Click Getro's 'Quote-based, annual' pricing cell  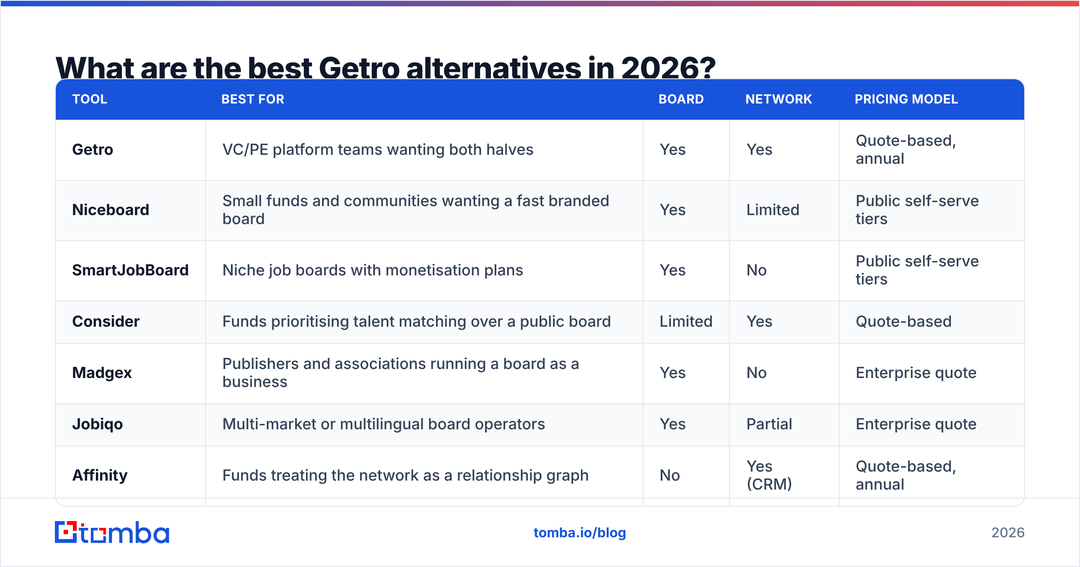(x=906, y=149)
